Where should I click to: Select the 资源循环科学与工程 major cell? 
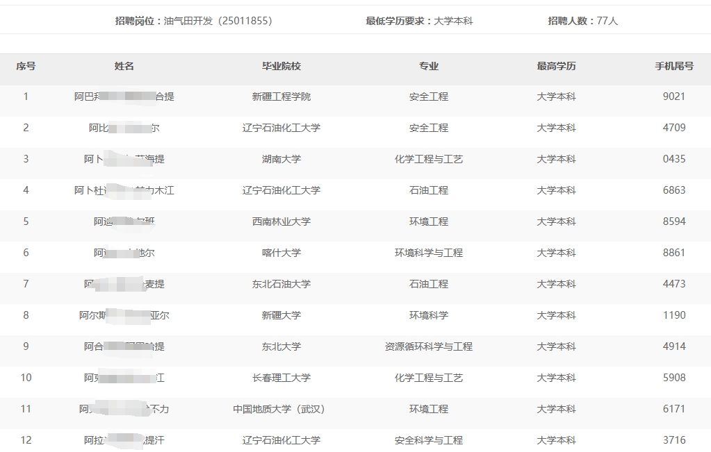[x=429, y=346]
